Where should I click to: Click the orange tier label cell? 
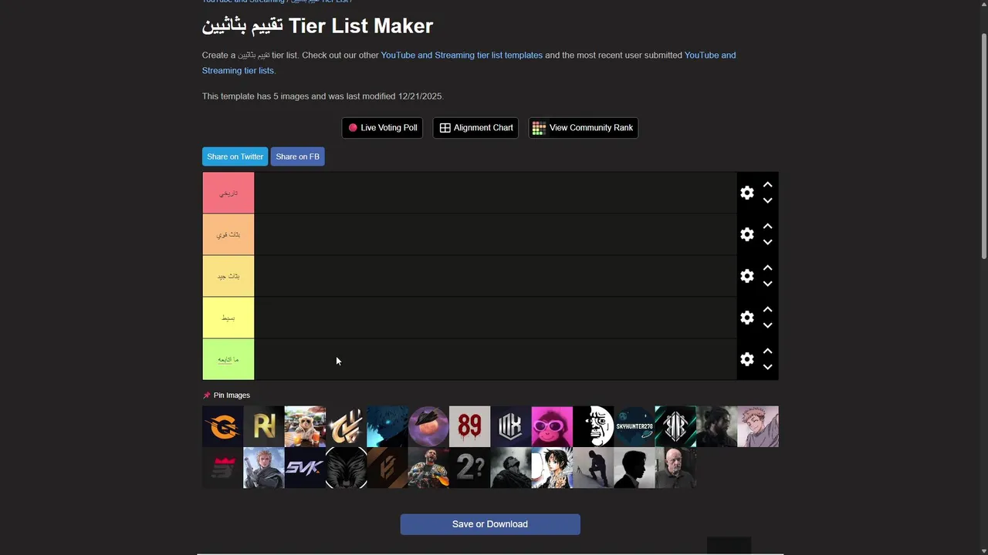click(228, 234)
